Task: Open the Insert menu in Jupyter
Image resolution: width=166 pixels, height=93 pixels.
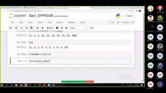Action: click(40, 22)
